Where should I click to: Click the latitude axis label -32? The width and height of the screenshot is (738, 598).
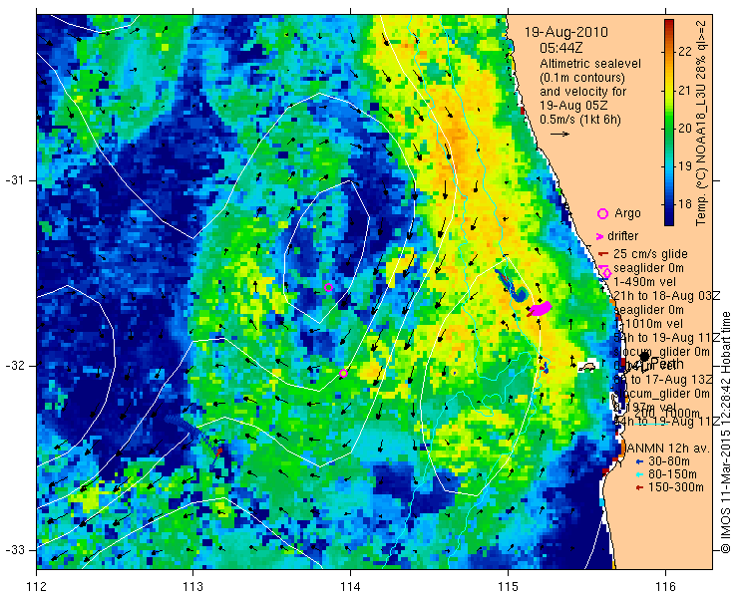coord(15,366)
